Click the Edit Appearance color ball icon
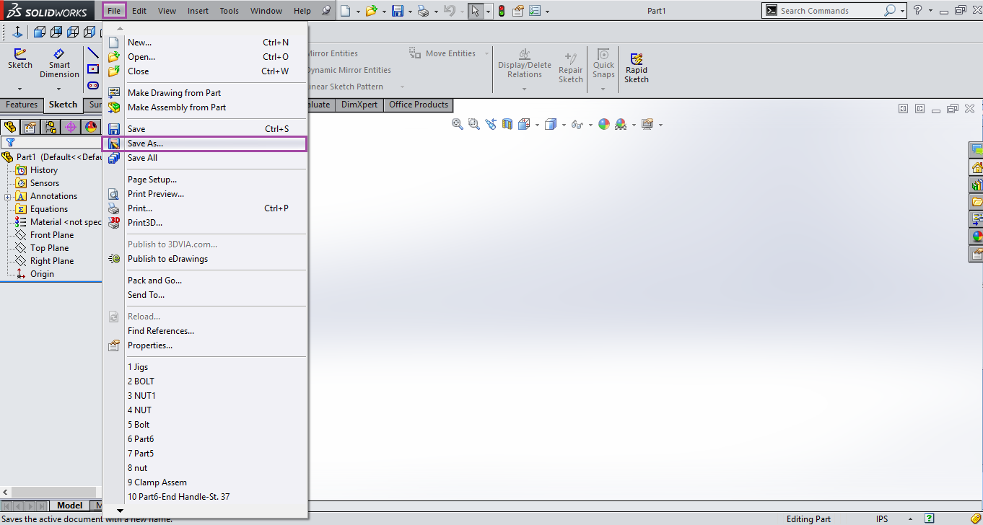The image size is (983, 525). (603, 124)
